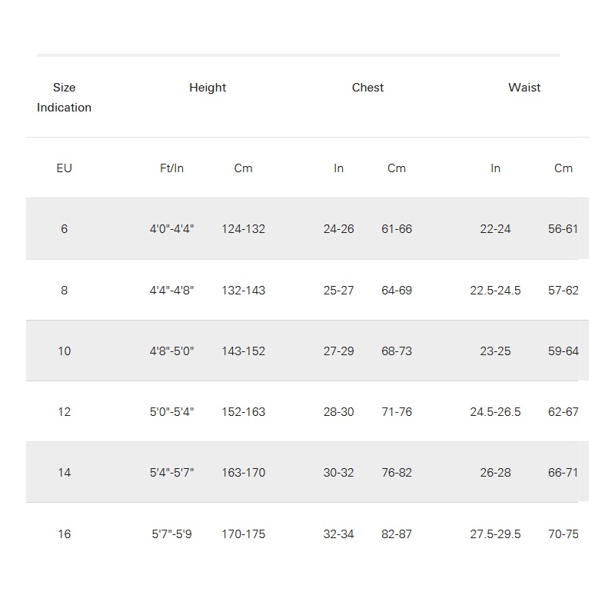Click the 22.5-24.5 waist inches cell

tap(495, 291)
